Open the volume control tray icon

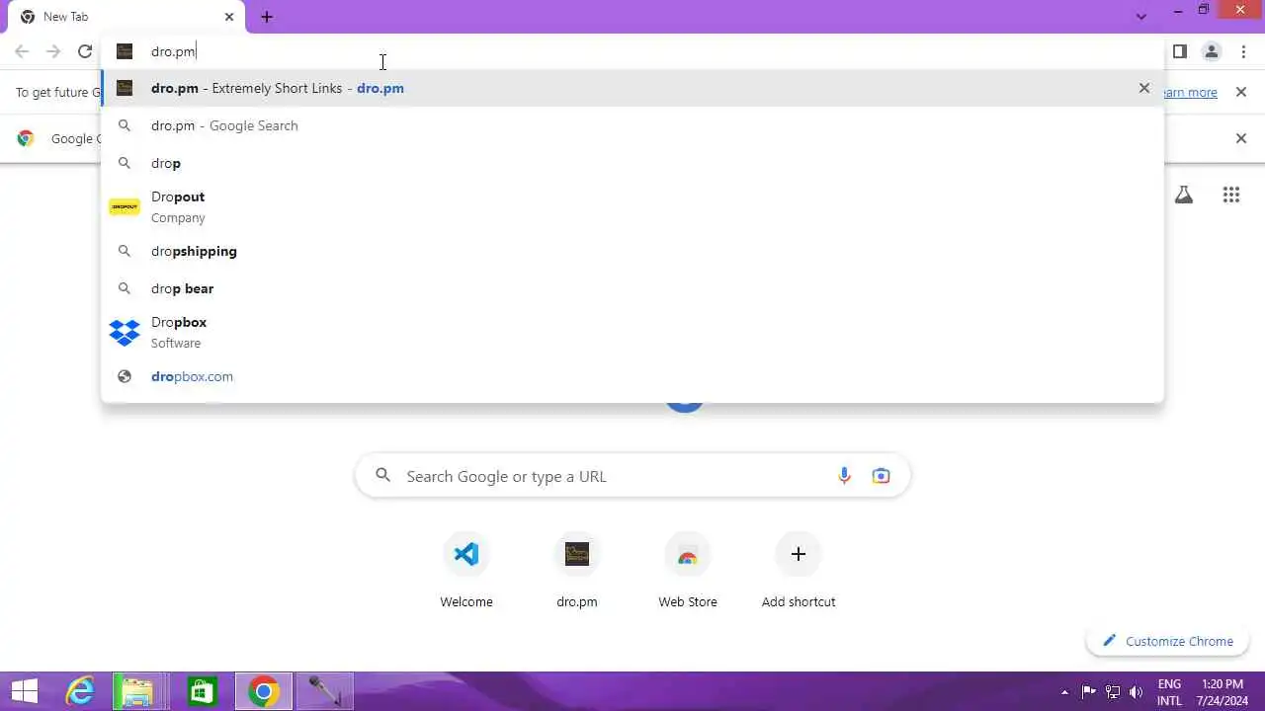pyautogui.click(x=1137, y=692)
